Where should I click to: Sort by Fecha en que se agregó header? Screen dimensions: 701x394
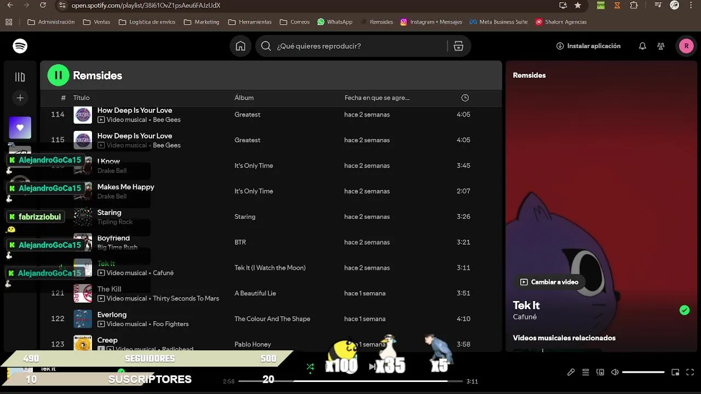tap(377, 98)
